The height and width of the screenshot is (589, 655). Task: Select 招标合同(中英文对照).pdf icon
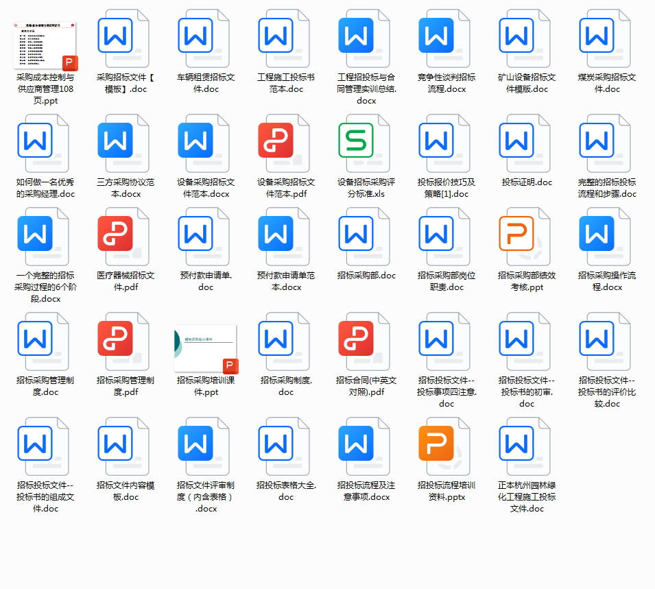[364, 341]
